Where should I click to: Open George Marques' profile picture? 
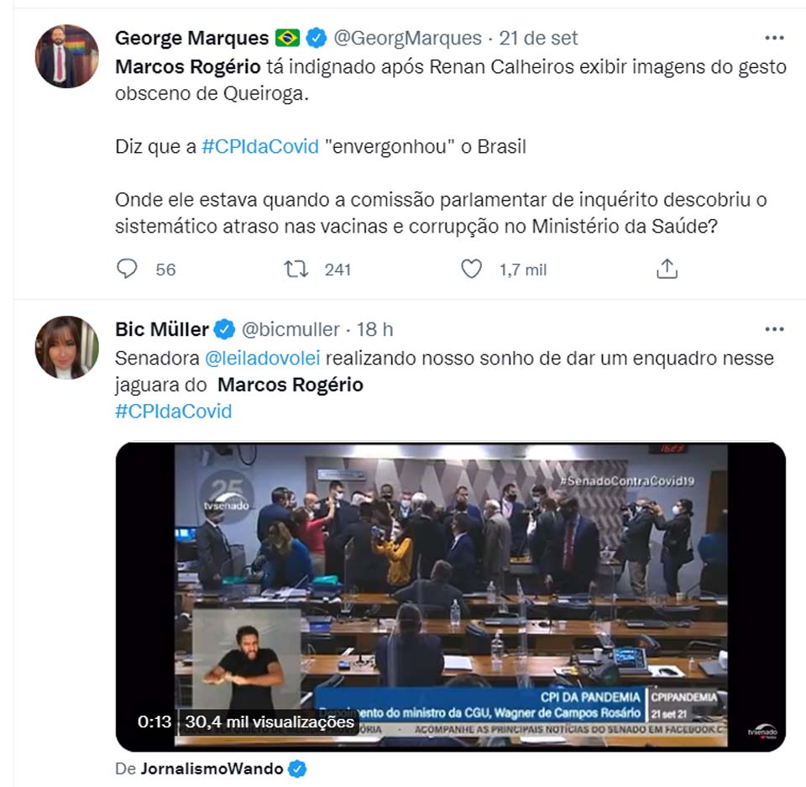tap(66, 56)
